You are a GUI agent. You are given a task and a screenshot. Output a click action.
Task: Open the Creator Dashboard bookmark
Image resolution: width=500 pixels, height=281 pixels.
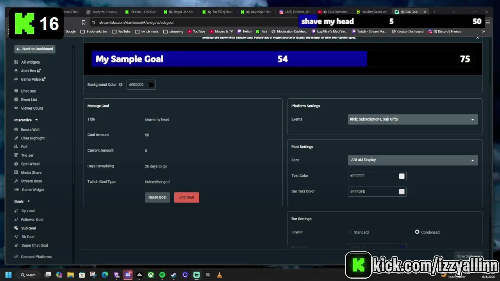(407, 32)
